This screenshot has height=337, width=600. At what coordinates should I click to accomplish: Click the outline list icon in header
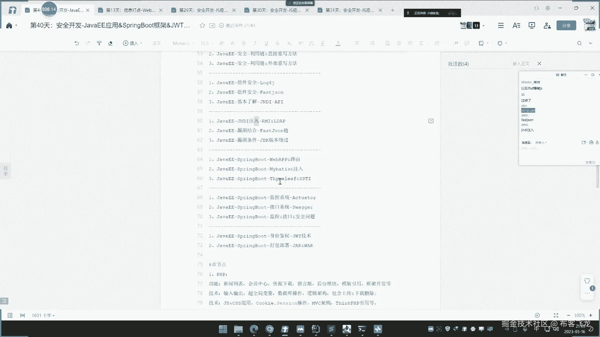[501, 26]
